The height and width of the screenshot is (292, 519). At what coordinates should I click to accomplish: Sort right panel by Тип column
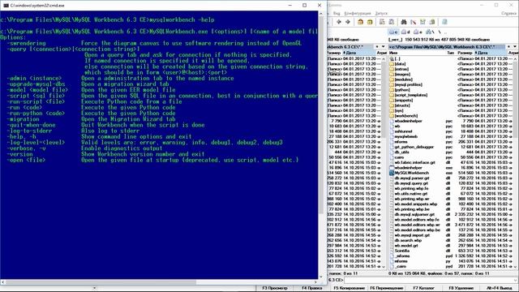pyautogui.click(x=451, y=53)
